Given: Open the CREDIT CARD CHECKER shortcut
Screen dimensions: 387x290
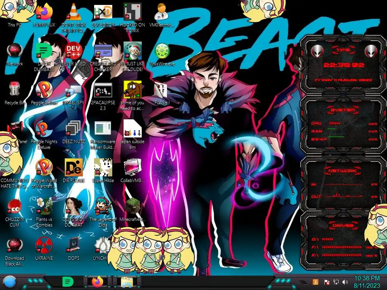Looking at the screenshot, I should pos(103,57).
